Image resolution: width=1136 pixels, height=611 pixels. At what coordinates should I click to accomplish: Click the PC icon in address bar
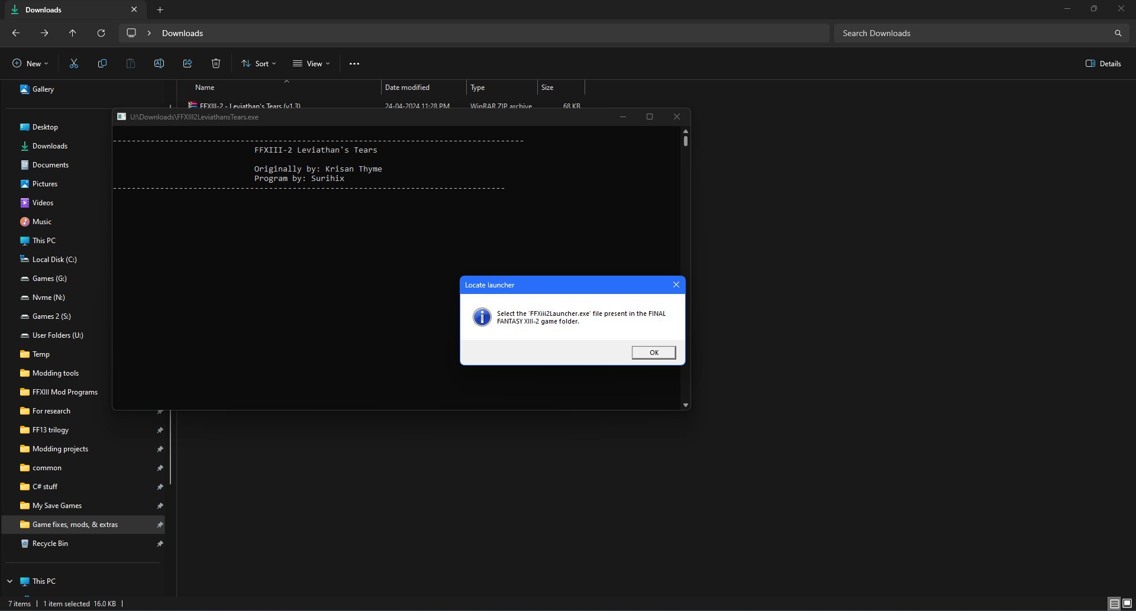(131, 33)
